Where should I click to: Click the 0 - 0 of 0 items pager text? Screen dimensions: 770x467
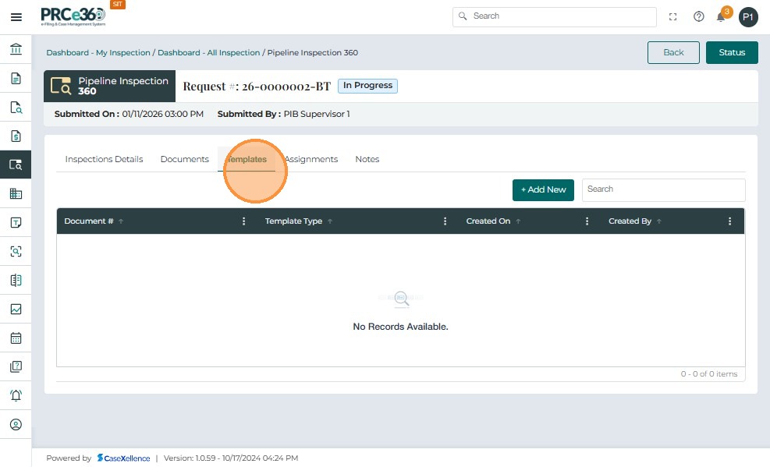[x=708, y=373]
